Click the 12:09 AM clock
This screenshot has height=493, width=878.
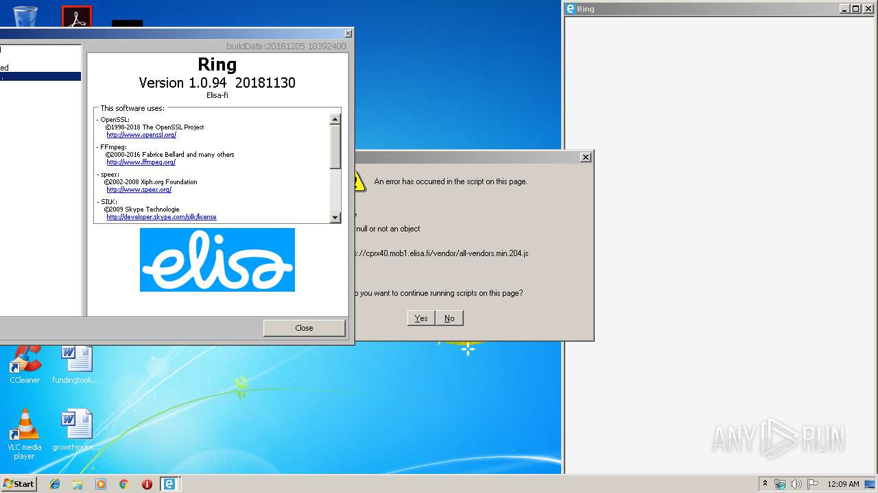tap(843, 484)
